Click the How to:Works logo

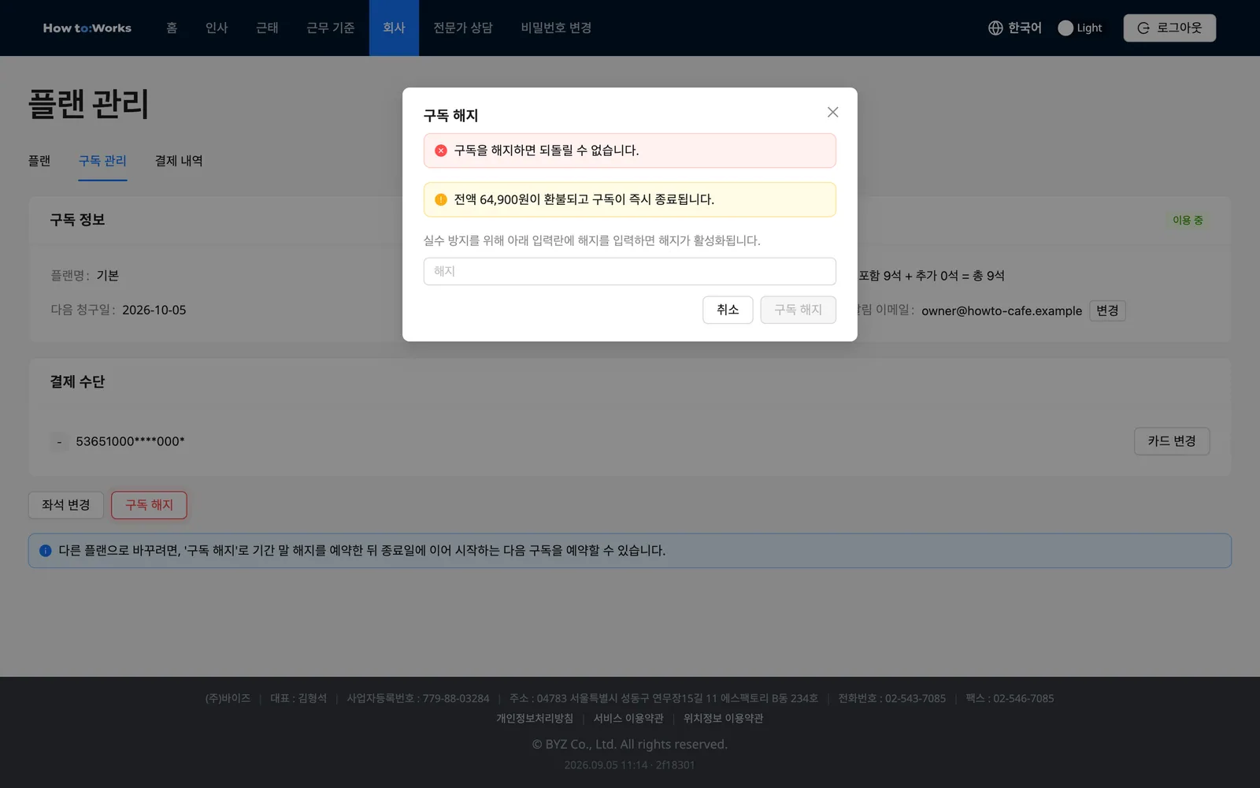click(x=87, y=28)
